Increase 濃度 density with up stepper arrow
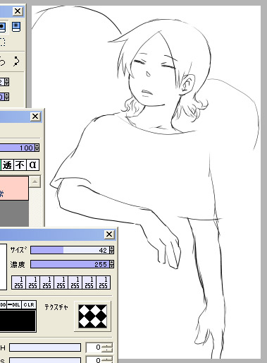The height and width of the screenshot is (363, 267). coord(112,262)
